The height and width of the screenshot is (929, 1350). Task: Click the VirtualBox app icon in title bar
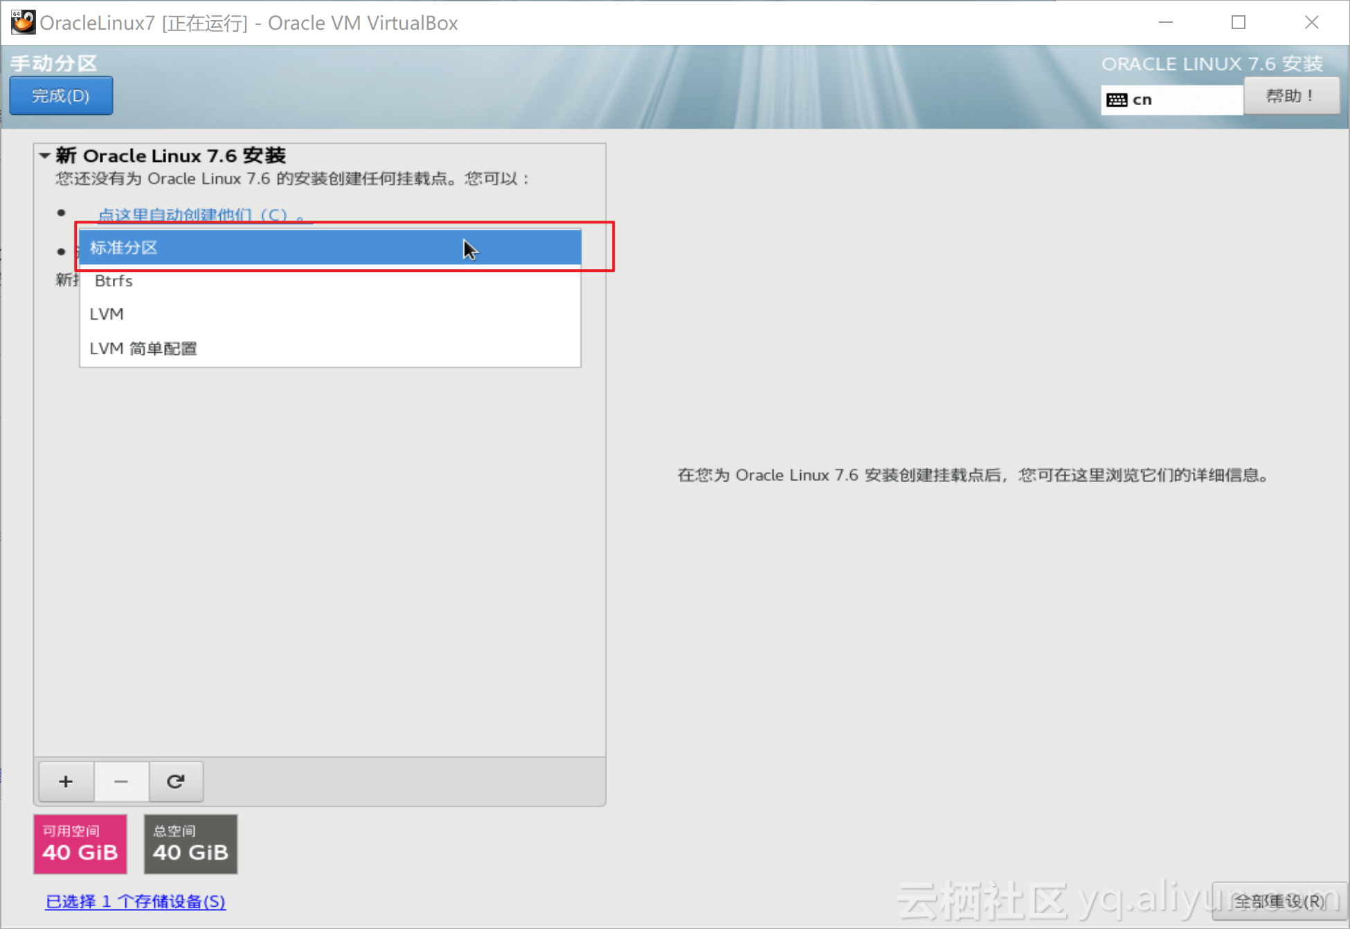[23, 22]
